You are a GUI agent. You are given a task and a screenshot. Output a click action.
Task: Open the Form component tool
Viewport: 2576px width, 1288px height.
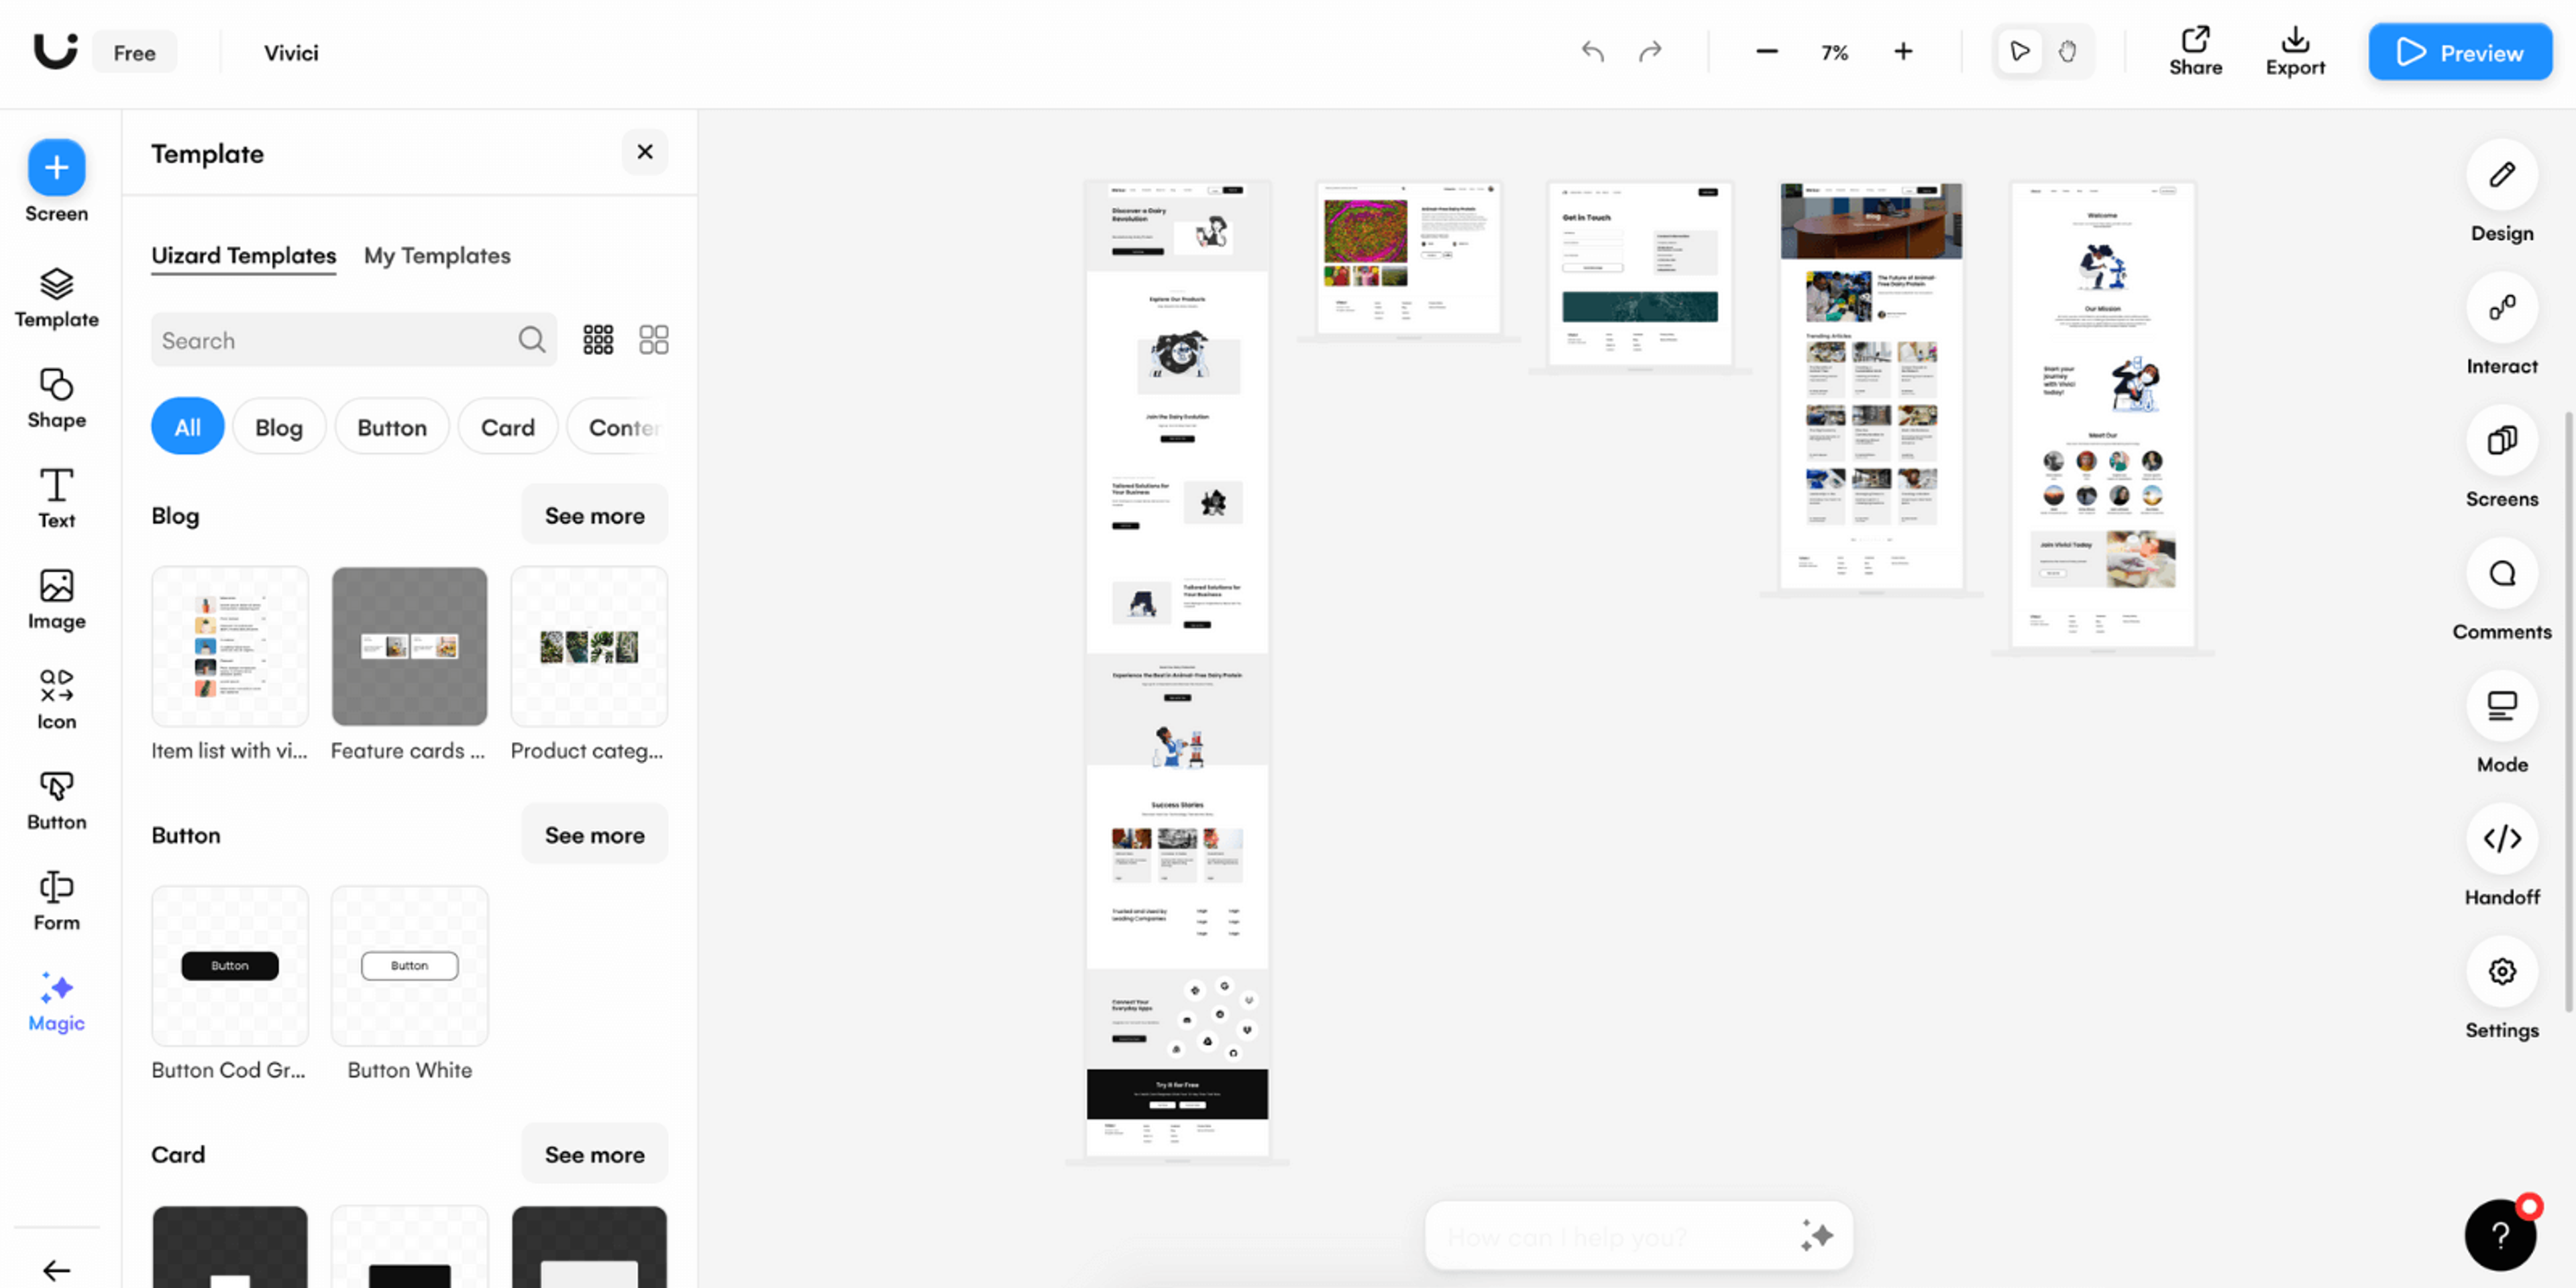pos(56,901)
